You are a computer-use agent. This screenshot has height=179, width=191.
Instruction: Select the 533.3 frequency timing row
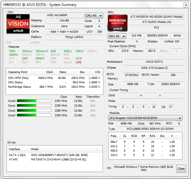[x=145, y=146]
